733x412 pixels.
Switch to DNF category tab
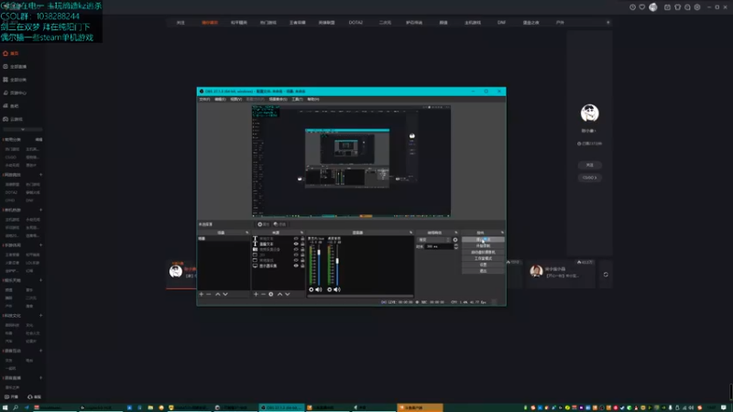pos(501,22)
